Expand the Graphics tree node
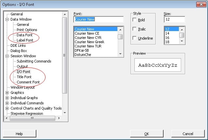Image resolution: width=208 pixels, height=140 pixels. (x=7, y=93)
